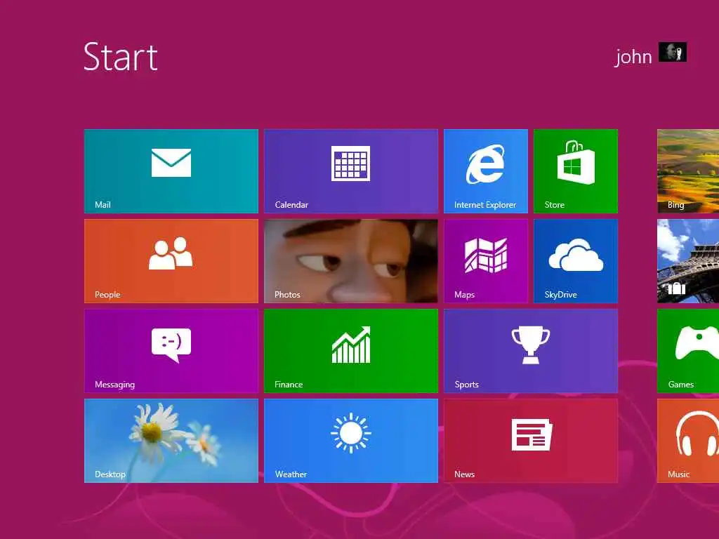Open the Music tile
719x539 pixels.
coord(688,441)
